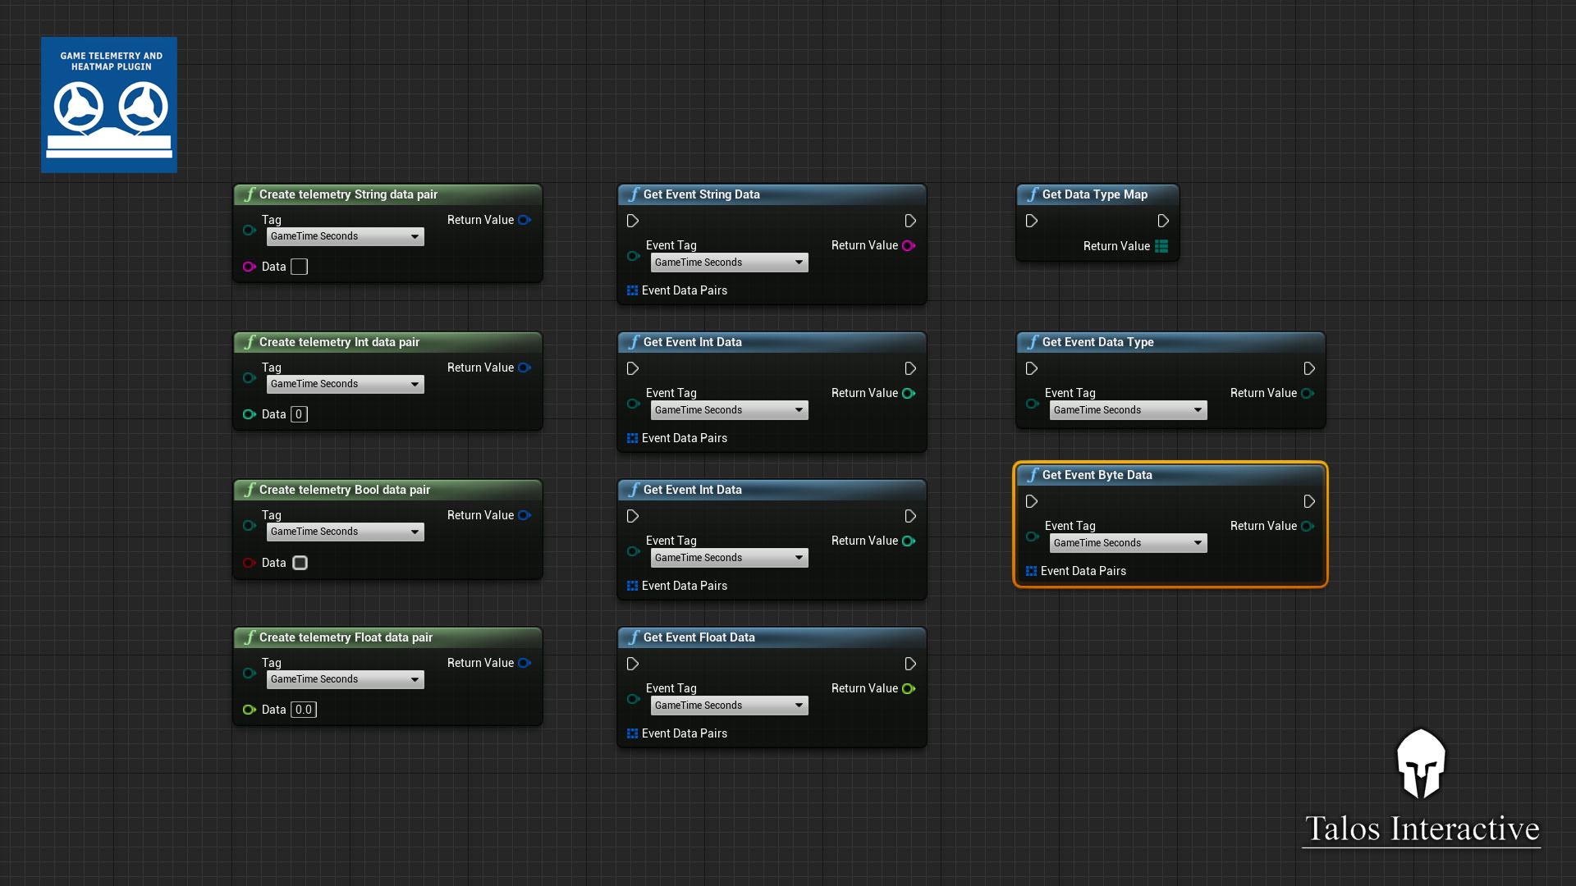
Task: Click the Data input showing 0 on Create telemetry Int data pair
Action: pyautogui.click(x=298, y=414)
